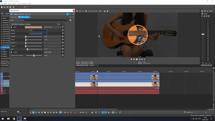The image size is (215, 121).
Task: Click the Master volume fader handle
Action: (203, 34)
